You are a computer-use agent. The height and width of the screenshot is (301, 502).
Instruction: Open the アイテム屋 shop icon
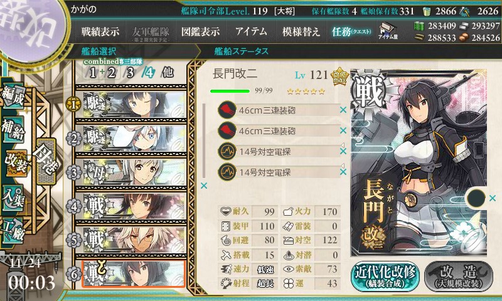(x=388, y=31)
